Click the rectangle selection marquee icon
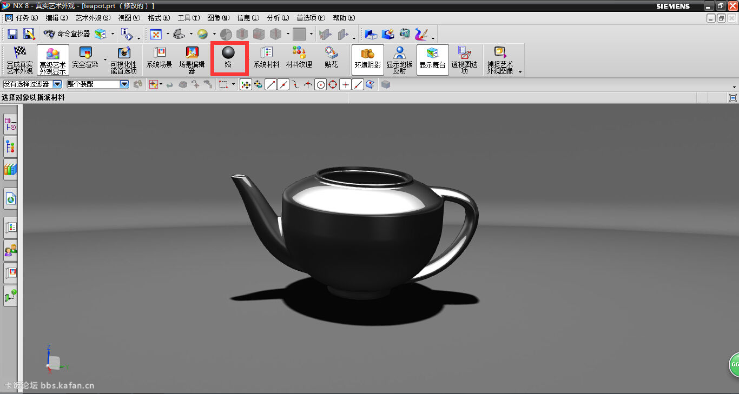The image size is (739, 394). pos(223,84)
